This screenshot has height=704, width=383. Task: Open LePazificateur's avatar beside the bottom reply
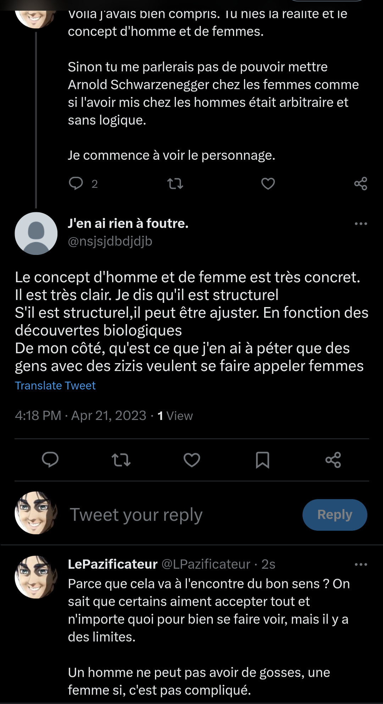tap(36, 577)
